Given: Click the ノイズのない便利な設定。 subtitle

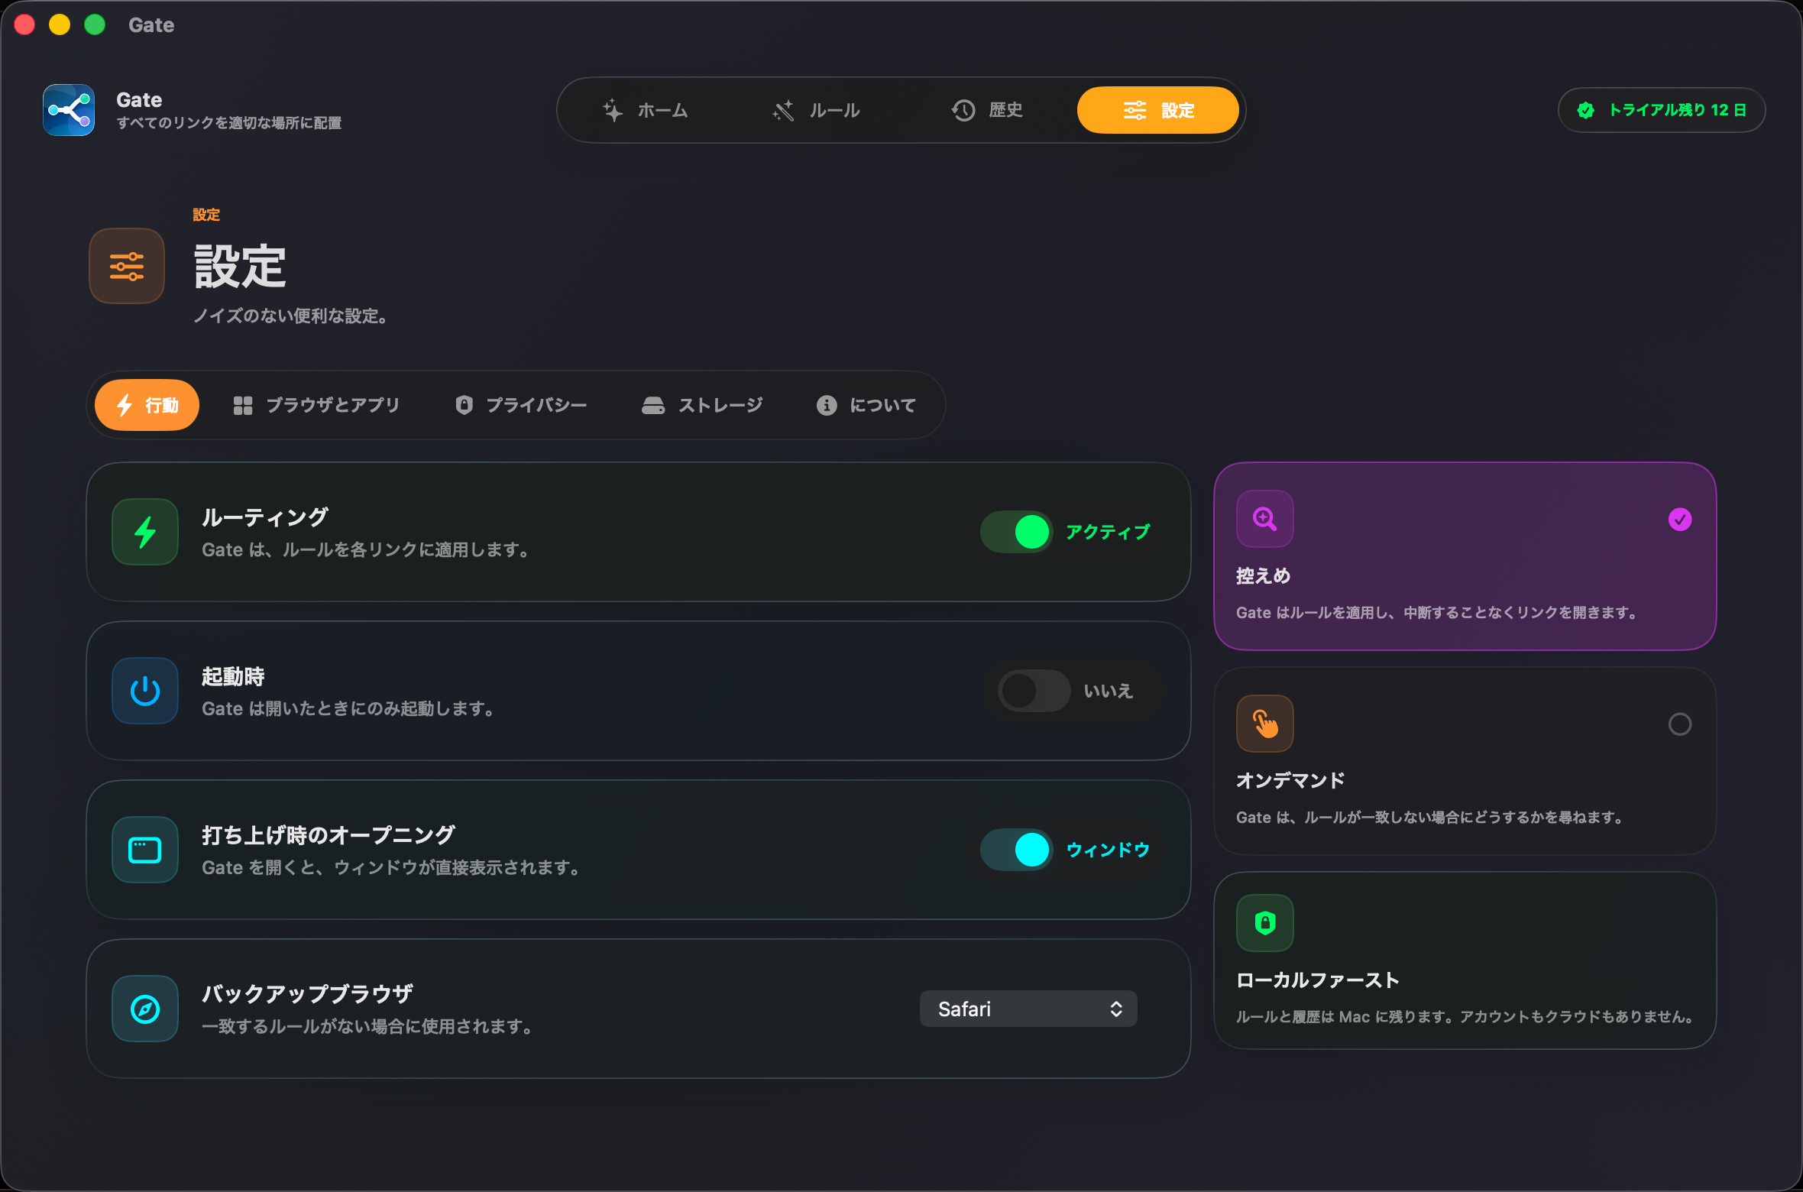Looking at the screenshot, I should pos(290,316).
